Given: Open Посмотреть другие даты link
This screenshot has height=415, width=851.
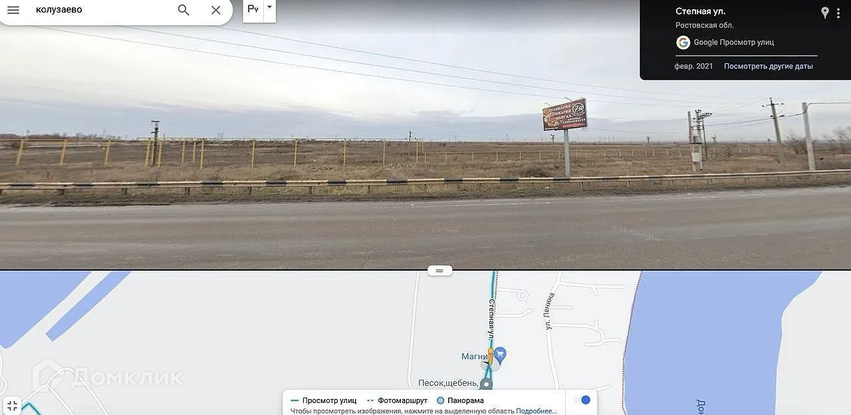Looking at the screenshot, I should pyautogui.click(x=769, y=67).
